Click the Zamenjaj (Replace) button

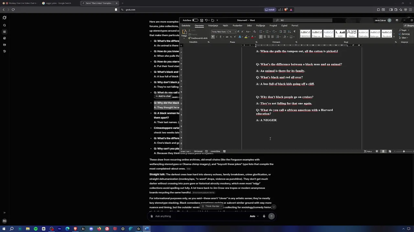[404, 34]
